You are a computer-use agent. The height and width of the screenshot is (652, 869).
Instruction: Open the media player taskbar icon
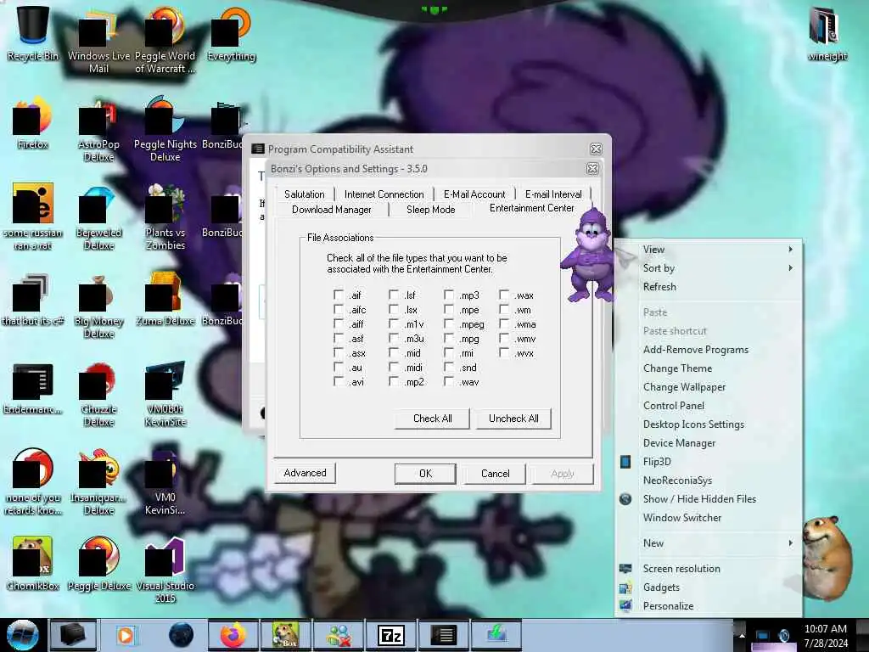click(x=126, y=635)
